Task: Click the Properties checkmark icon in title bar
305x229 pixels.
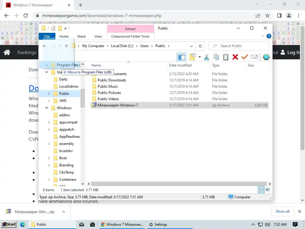Action: [x=53, y=28]
